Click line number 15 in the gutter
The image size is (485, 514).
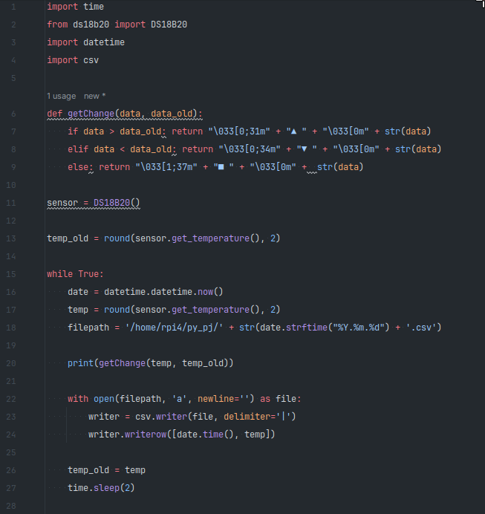click(x=13, y=274)
